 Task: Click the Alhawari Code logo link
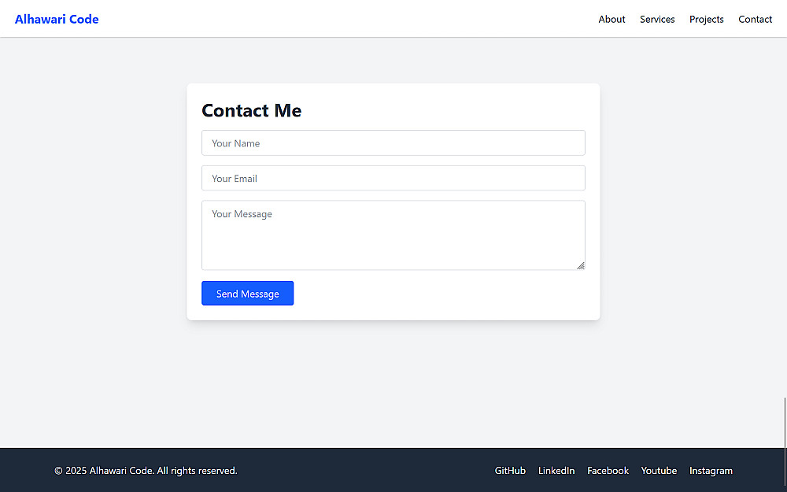(x=57, y=19)
